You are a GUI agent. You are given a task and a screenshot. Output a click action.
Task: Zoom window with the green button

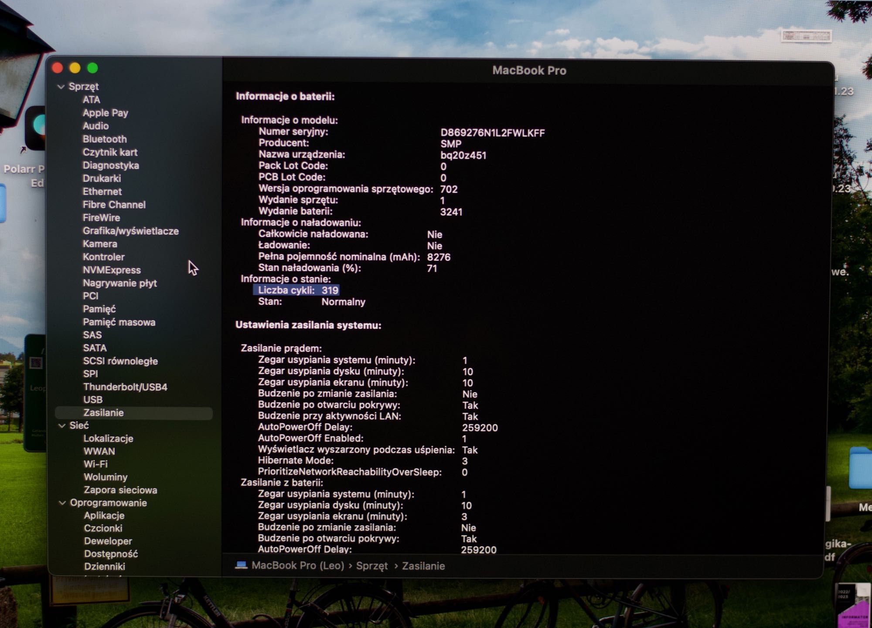coord(92,68)
